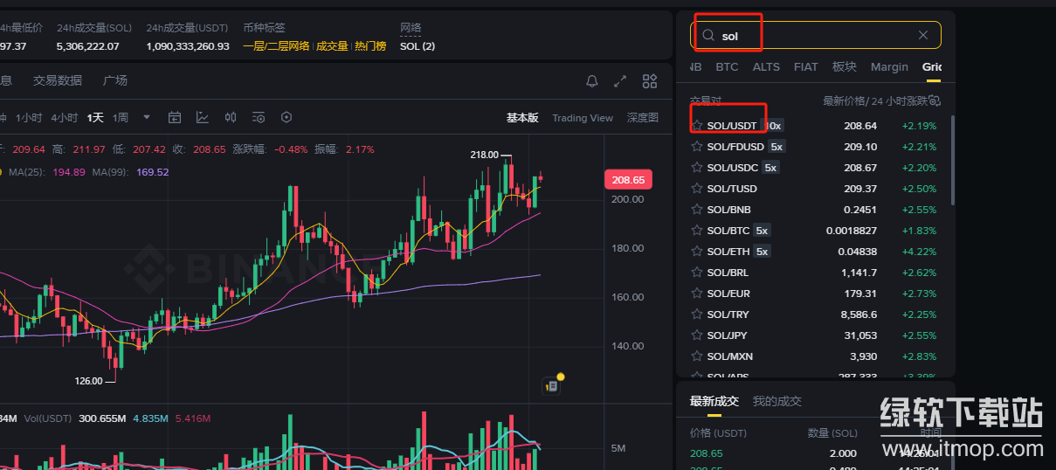Select the 4小时 interval
Viewport: 1056px width, 470px height.
[64, 117]
